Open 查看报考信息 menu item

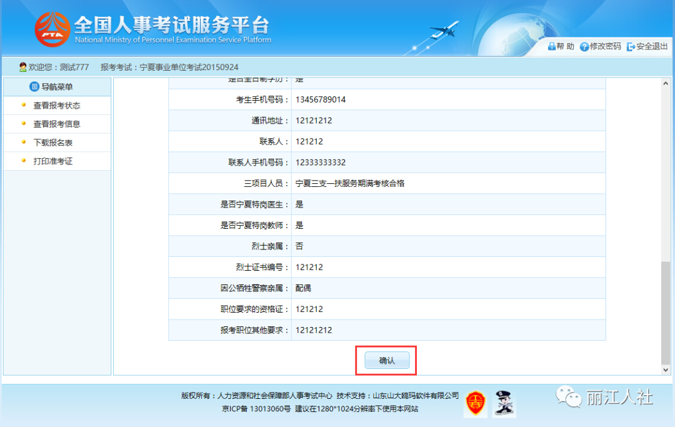57,124
